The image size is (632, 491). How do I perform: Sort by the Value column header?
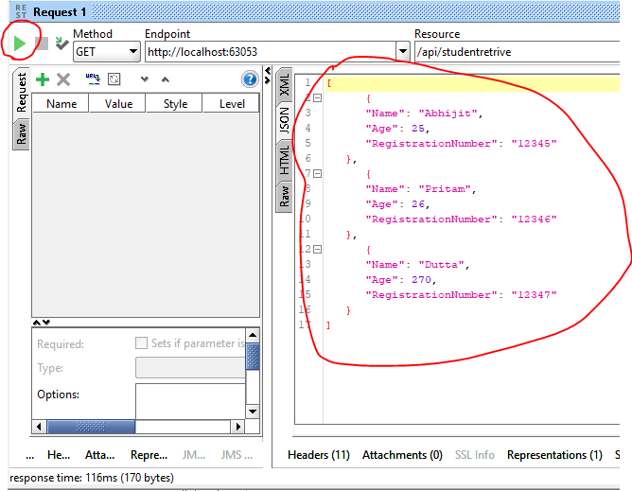tap(118, 104)
